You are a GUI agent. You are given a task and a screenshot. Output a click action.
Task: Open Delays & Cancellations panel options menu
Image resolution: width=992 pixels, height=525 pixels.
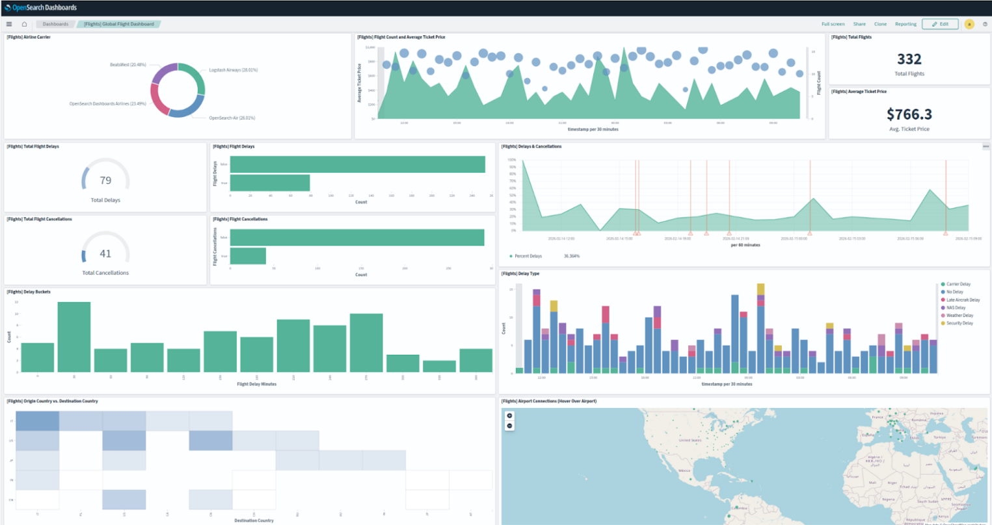[x=985, y=147]
